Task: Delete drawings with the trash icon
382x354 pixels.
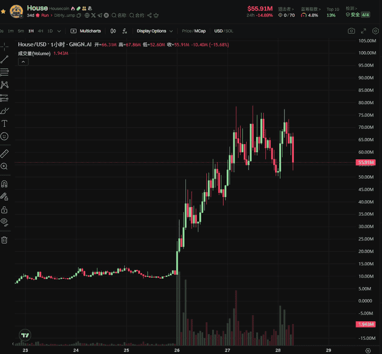Action: (5, 239)
